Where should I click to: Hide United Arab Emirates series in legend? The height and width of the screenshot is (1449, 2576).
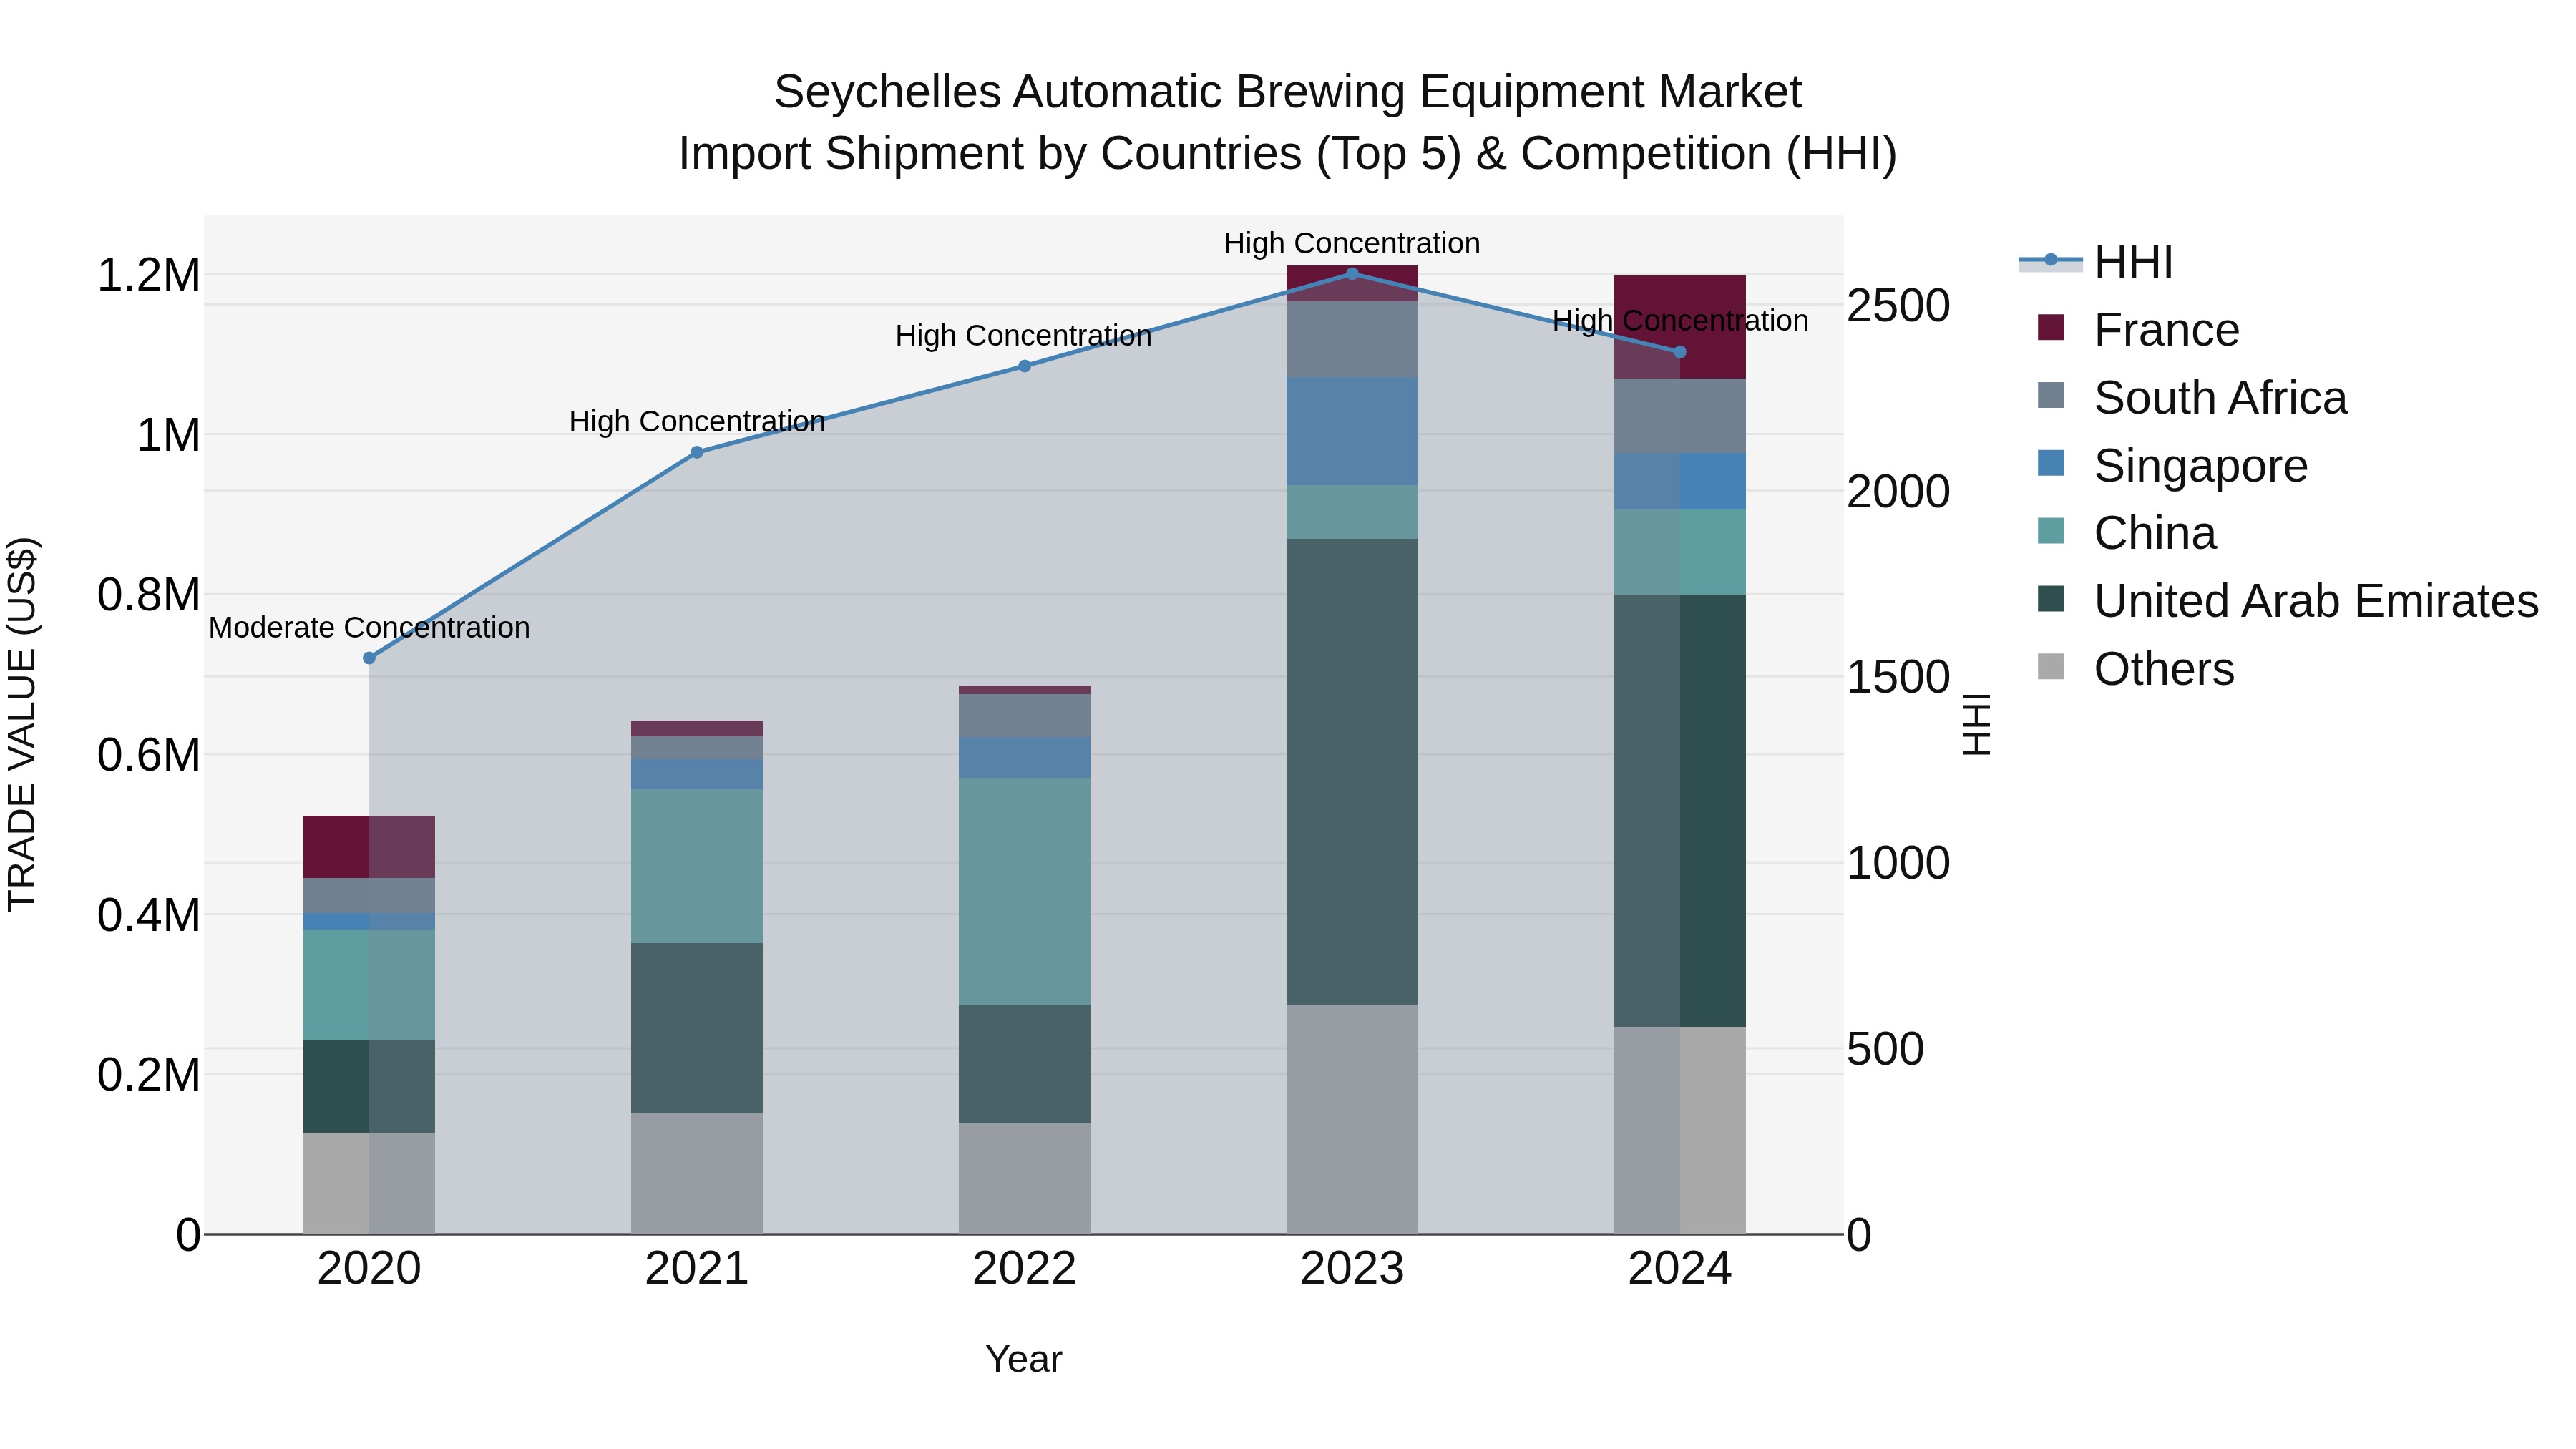(x=2288, y=601)
